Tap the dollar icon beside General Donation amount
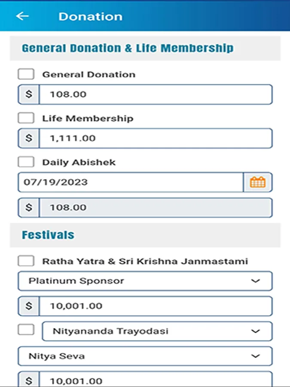290x387 pixels. coord(29,94)
